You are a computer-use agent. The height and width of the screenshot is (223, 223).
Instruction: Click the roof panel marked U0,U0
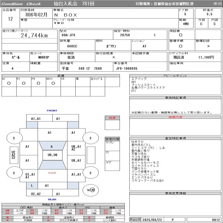[x=52, y=155]
